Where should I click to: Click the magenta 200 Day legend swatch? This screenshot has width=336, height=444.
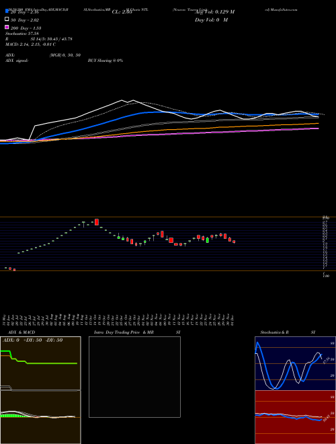[7, 27]
